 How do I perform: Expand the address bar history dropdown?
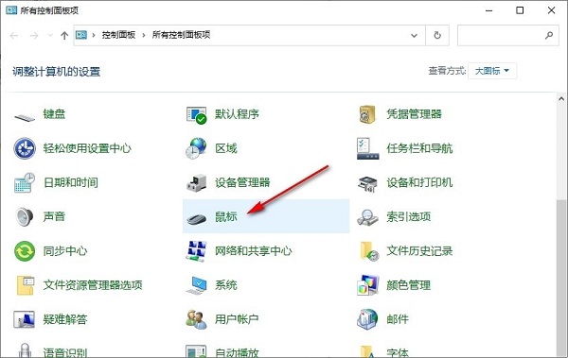pyautogui.click(x=414, y=36)
